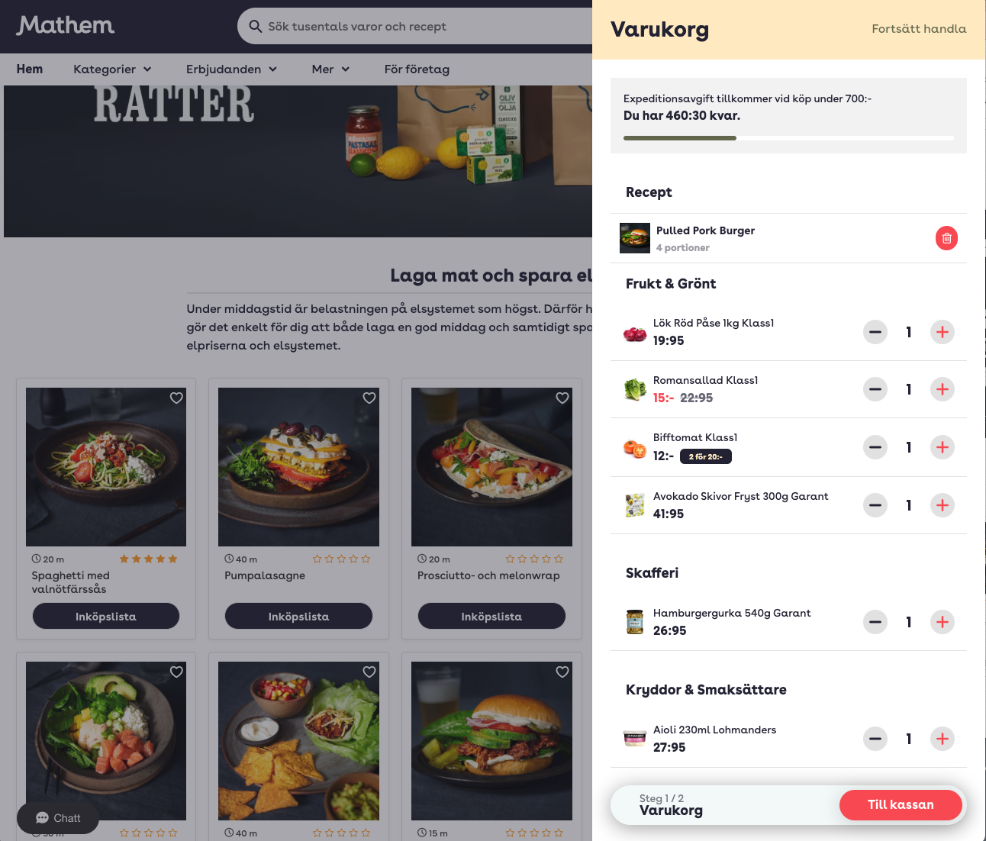Expand the Kategorier dropdown

point(112,69)
